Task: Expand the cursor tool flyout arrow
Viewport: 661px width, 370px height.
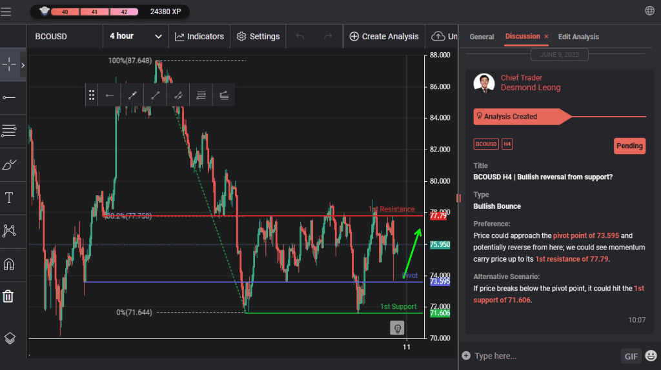Action: click(x=23, y=65)
